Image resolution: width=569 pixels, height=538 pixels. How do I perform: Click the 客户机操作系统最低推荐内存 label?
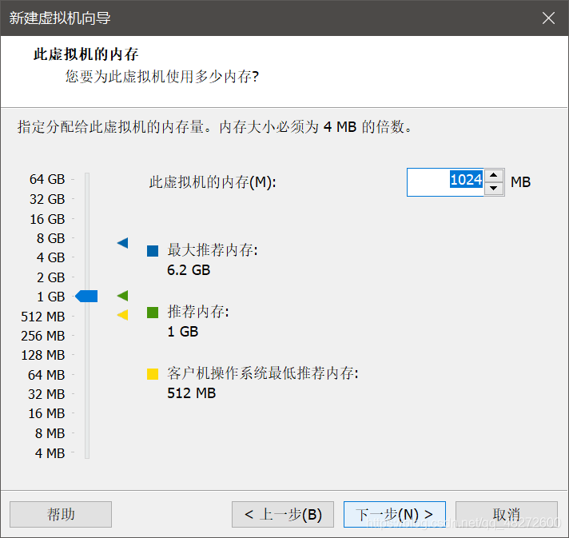(x=263, y=373)
